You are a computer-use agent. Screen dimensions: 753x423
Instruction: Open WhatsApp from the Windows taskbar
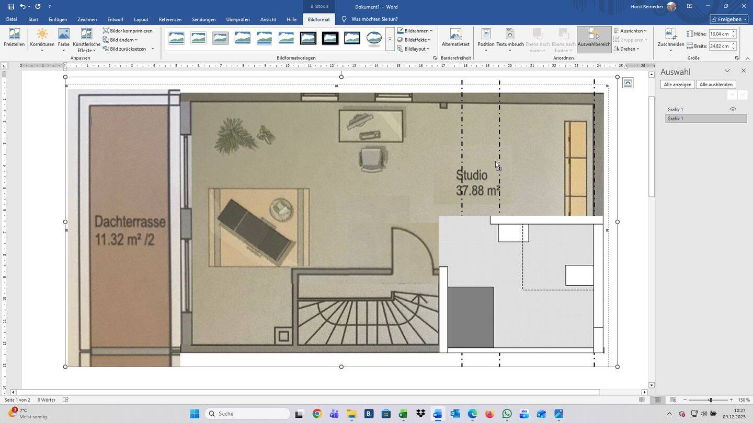pos(507,414)
